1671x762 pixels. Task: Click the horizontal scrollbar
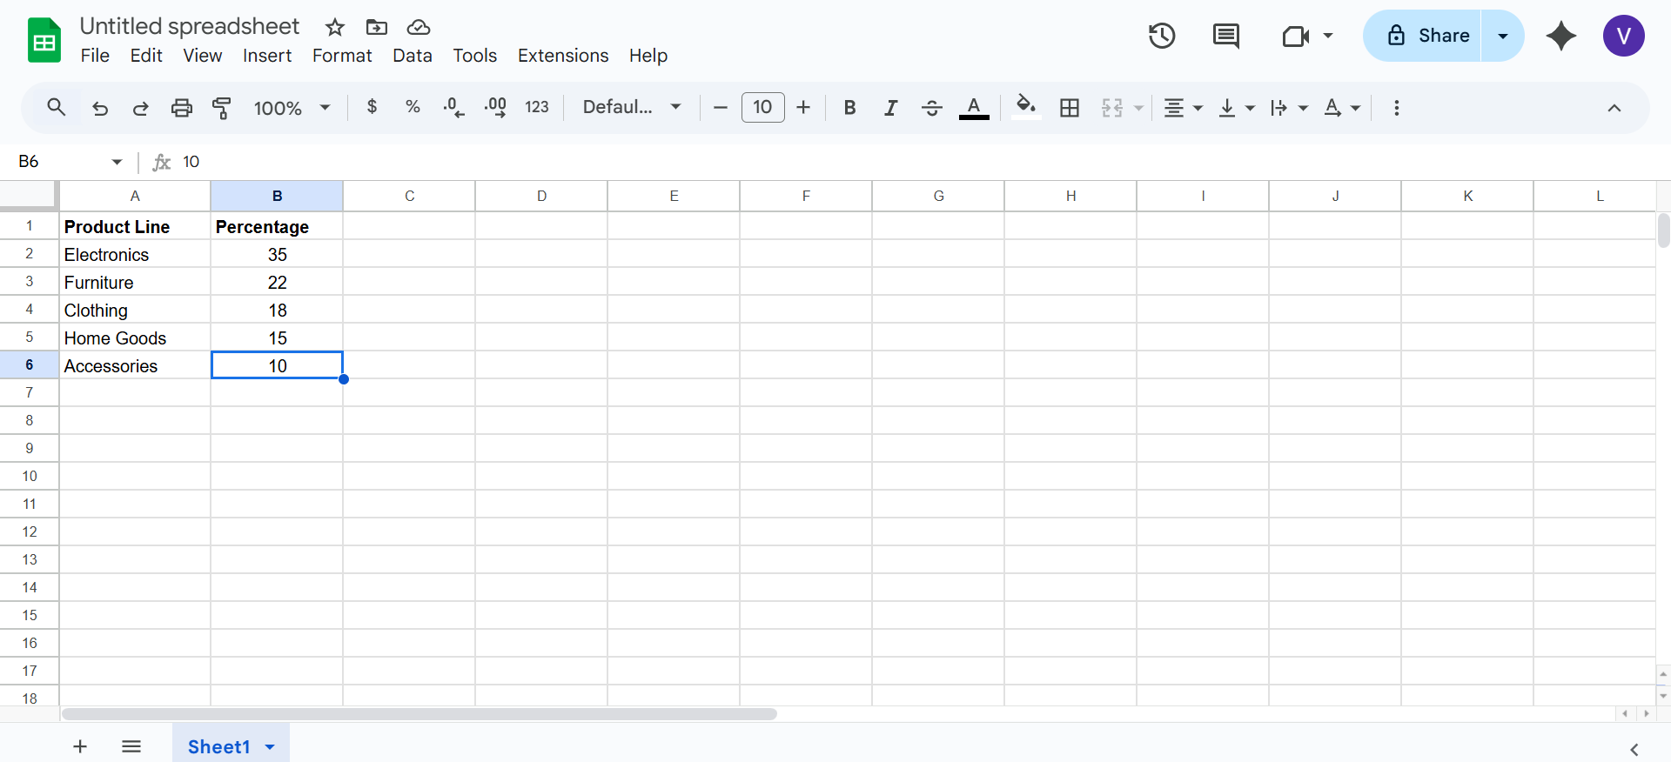click(419, 714)
